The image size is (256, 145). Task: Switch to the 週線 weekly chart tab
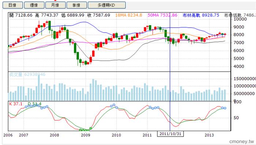34,5
